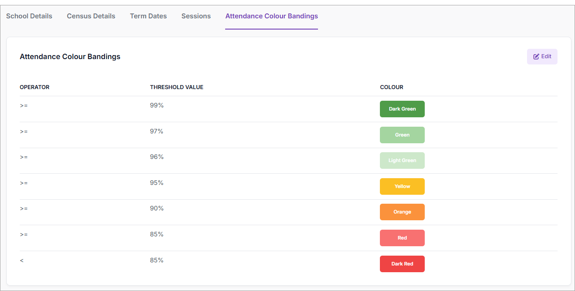Click the Orange colour swatch

(402, 212)
